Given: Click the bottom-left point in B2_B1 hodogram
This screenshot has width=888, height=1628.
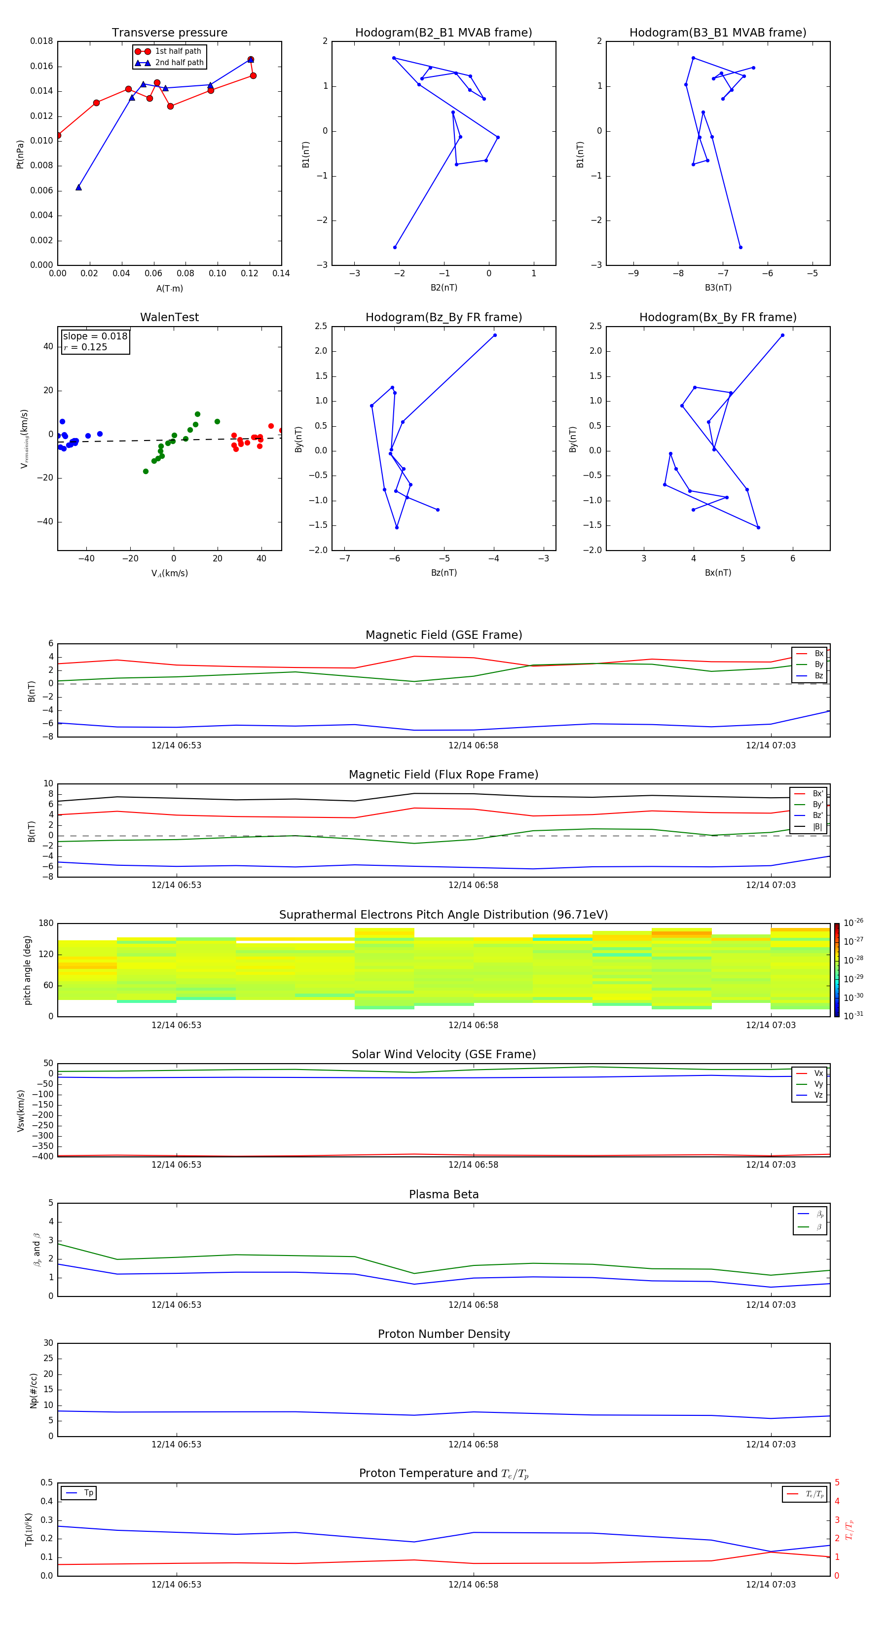Looking at the screenshot, I should tap(395, 247).
